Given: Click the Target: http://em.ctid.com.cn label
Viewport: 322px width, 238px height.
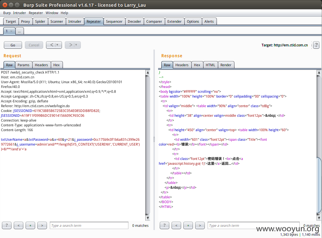Looking at the screenshot, I should pos(285,45).
